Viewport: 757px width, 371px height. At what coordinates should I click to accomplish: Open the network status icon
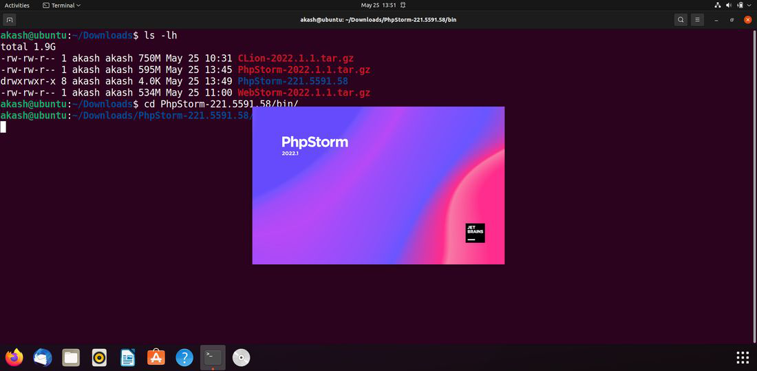718,6
